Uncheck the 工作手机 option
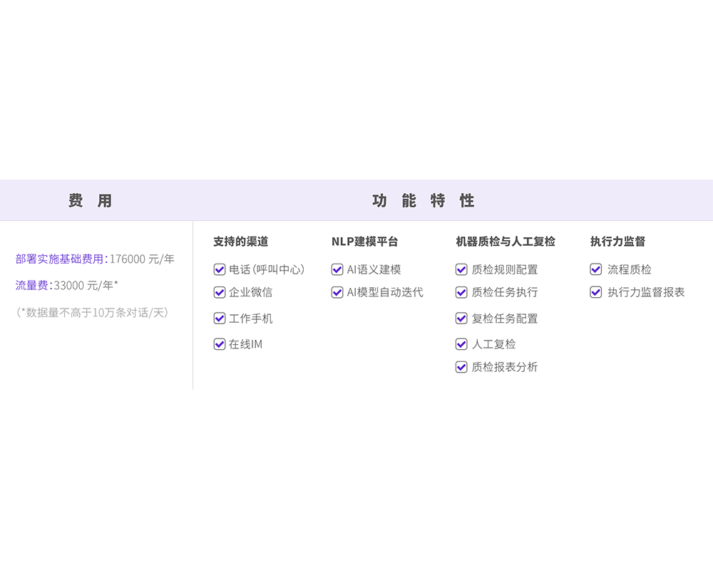 click(219, 318)
